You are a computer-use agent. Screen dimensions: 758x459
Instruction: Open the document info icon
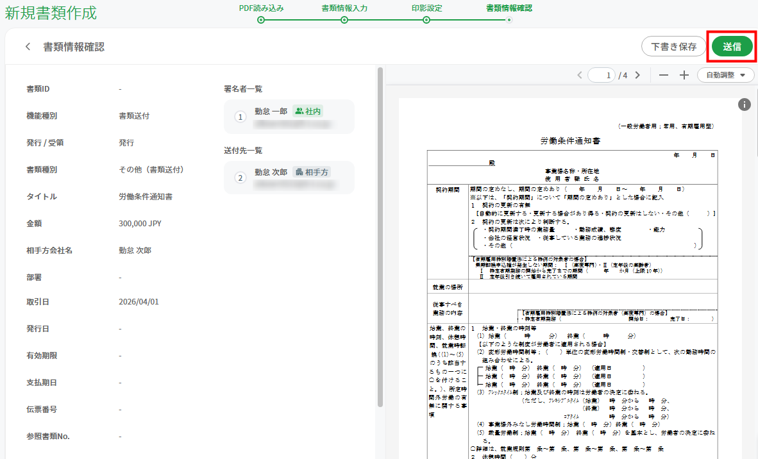coord(745,104)
